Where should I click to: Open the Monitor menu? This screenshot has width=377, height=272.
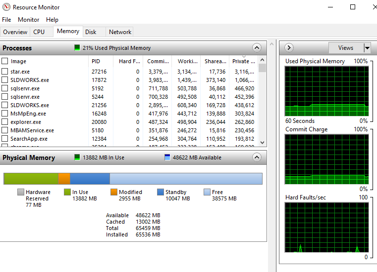28,20
